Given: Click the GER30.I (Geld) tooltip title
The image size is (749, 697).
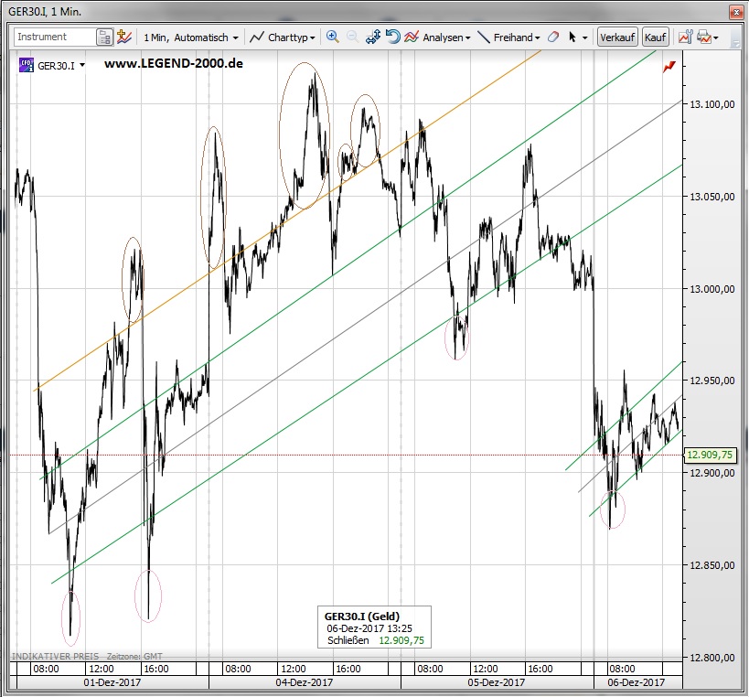Looking at the screenshot, I should pos(361,617).
